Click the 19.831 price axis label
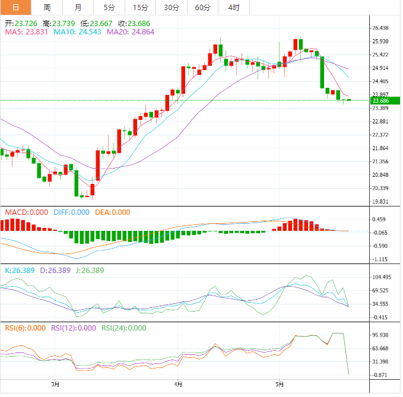This screenshot has width=403, height=397. 380,202
